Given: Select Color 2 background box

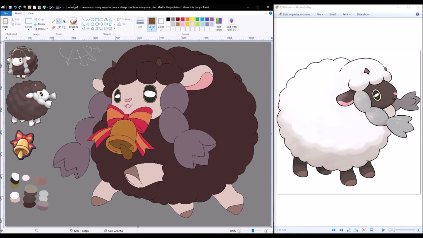Looking at the screenshot, I should click(161, 24).
